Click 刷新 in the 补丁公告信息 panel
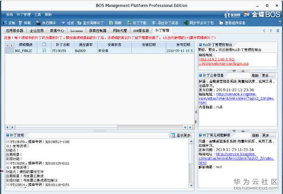 (x=255, y=75)
